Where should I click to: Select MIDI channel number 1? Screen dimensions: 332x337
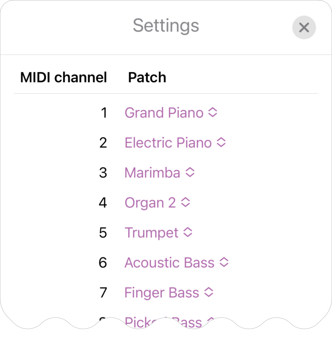tap(104, 113)
